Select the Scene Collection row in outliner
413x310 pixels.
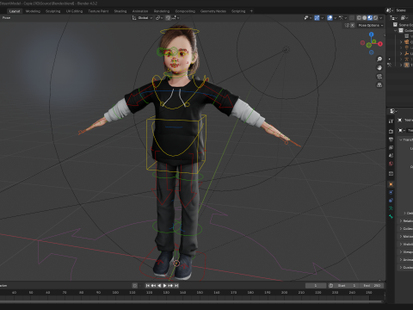click(x=404, y=25)
